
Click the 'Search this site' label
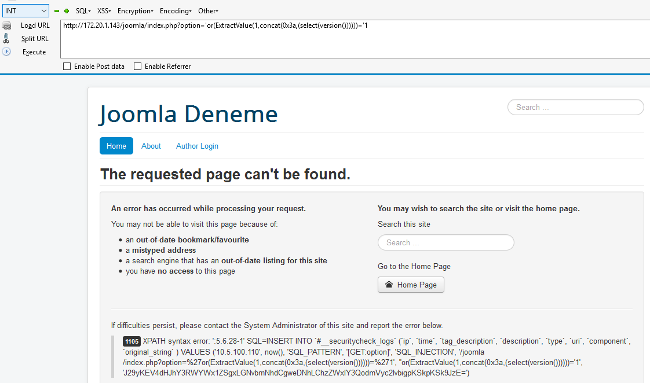(x=404, y=224)
